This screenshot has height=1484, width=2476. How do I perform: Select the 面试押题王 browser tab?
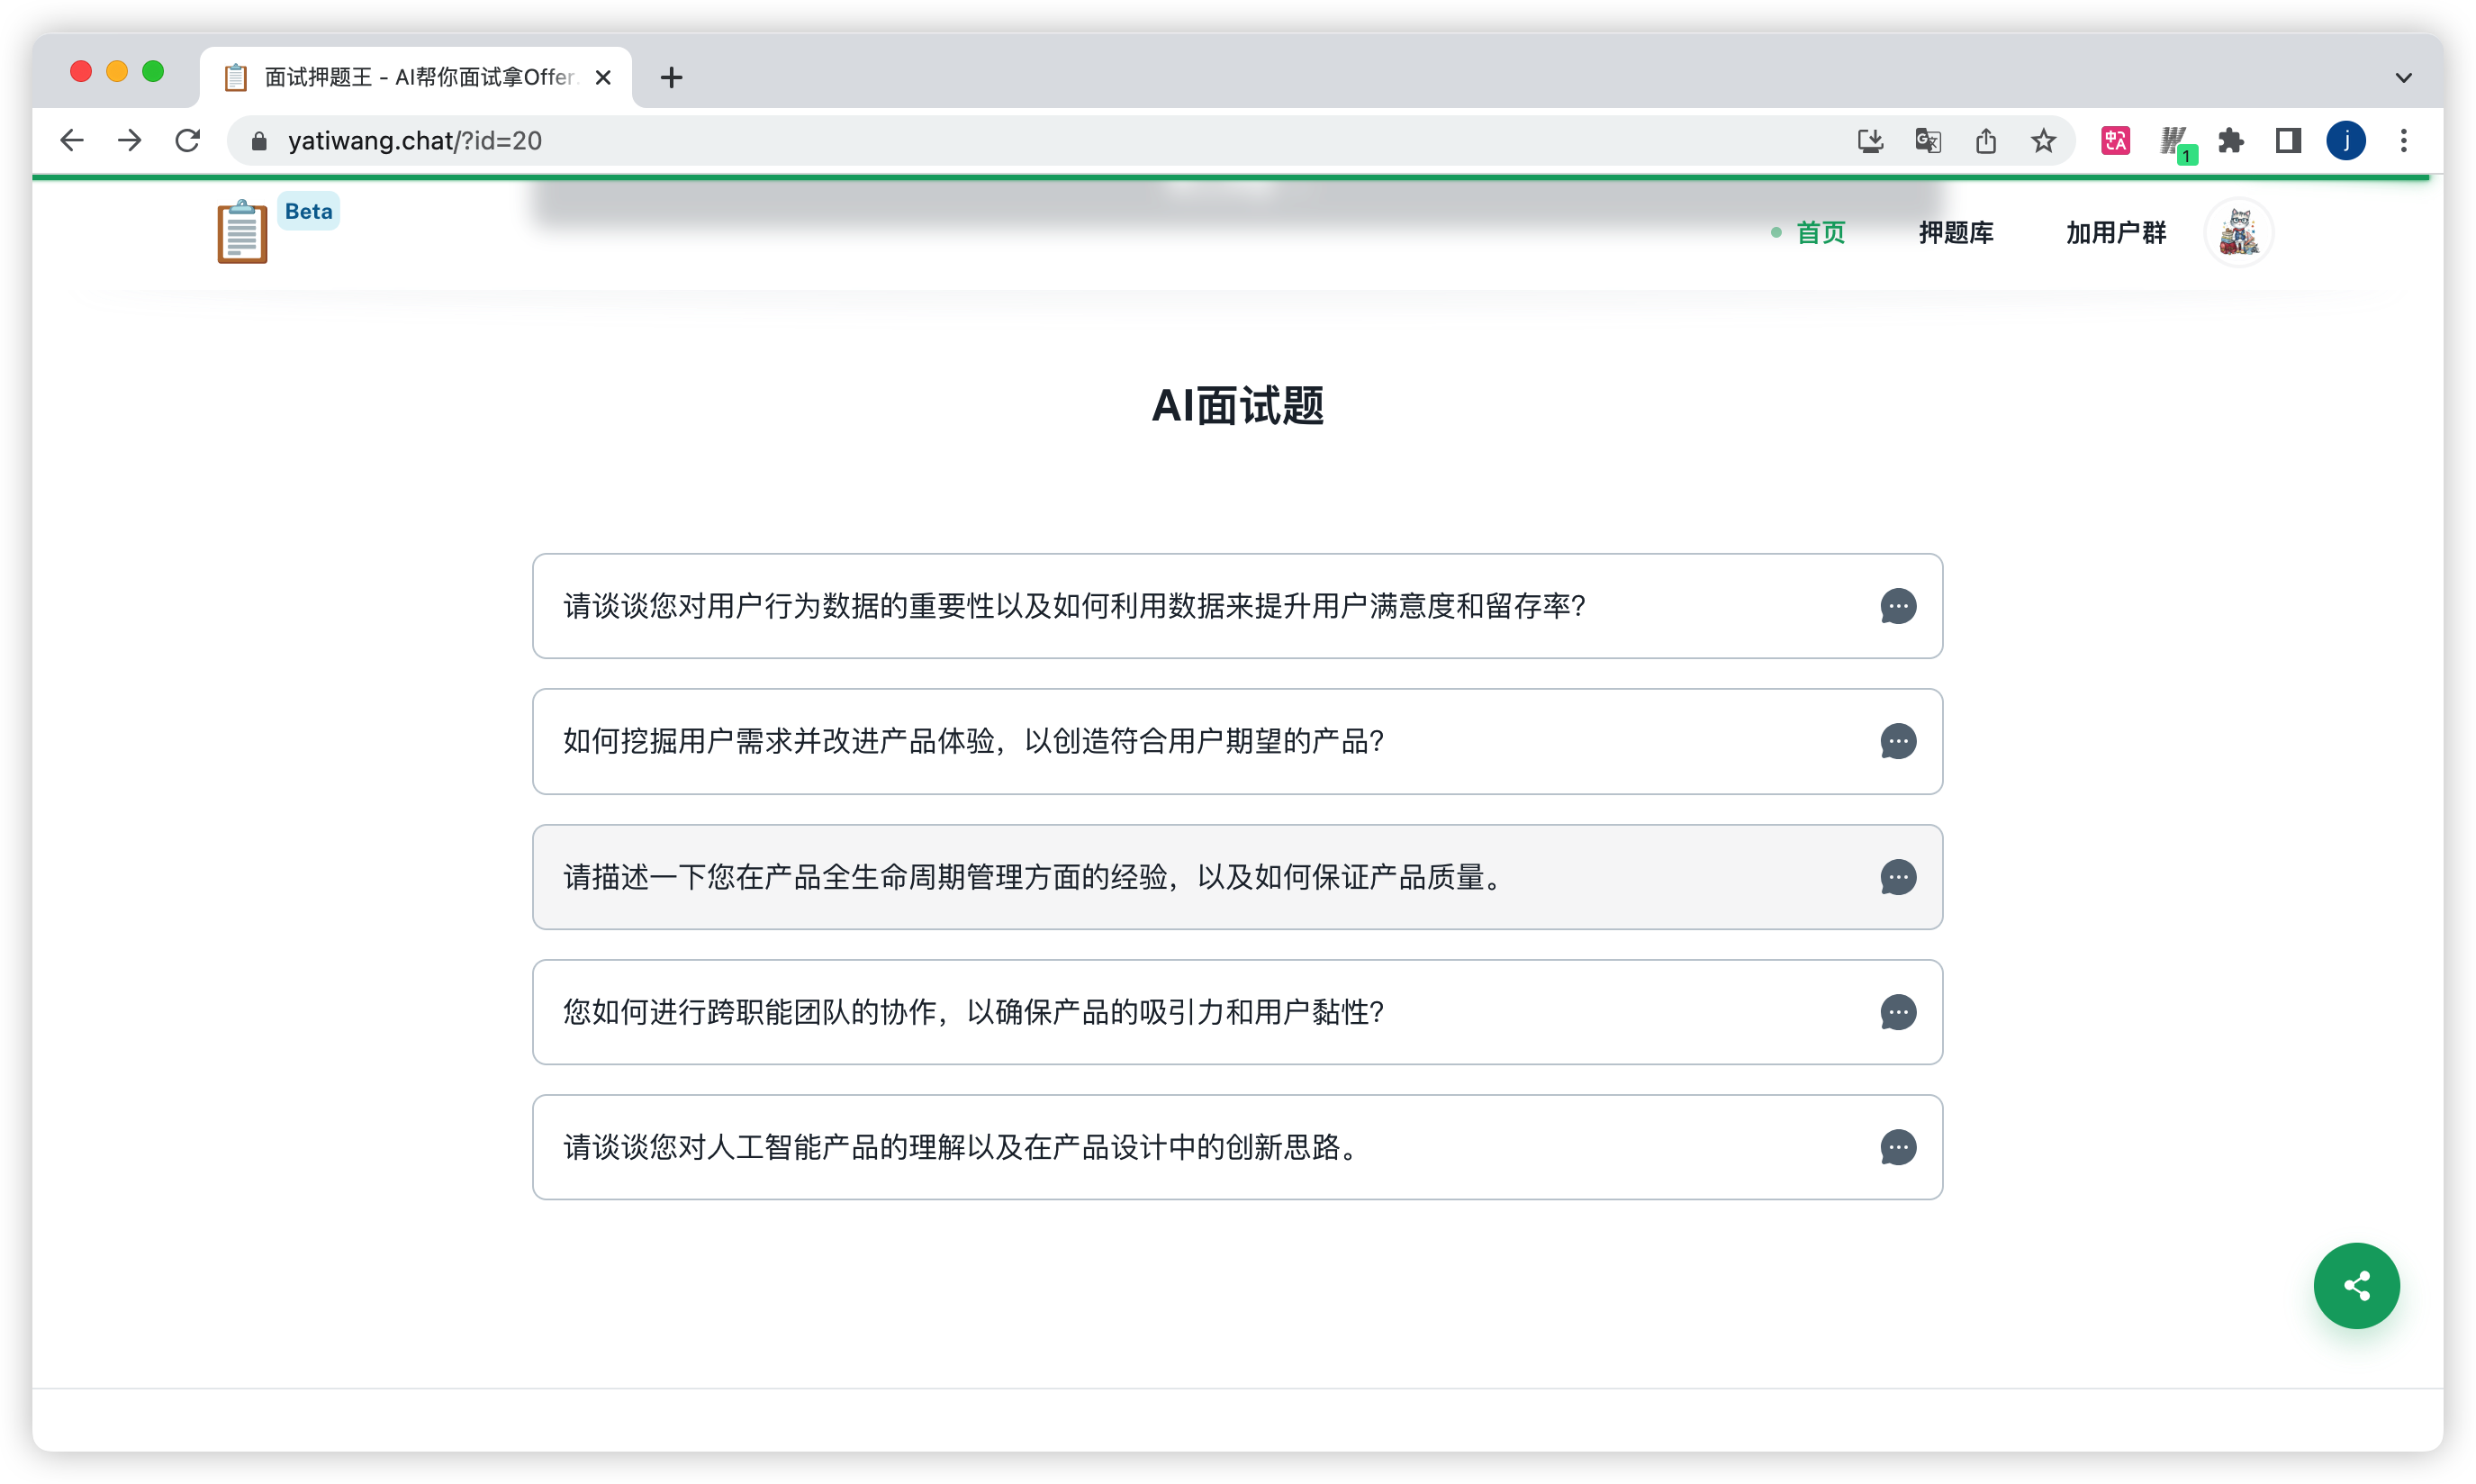point(415,77)
